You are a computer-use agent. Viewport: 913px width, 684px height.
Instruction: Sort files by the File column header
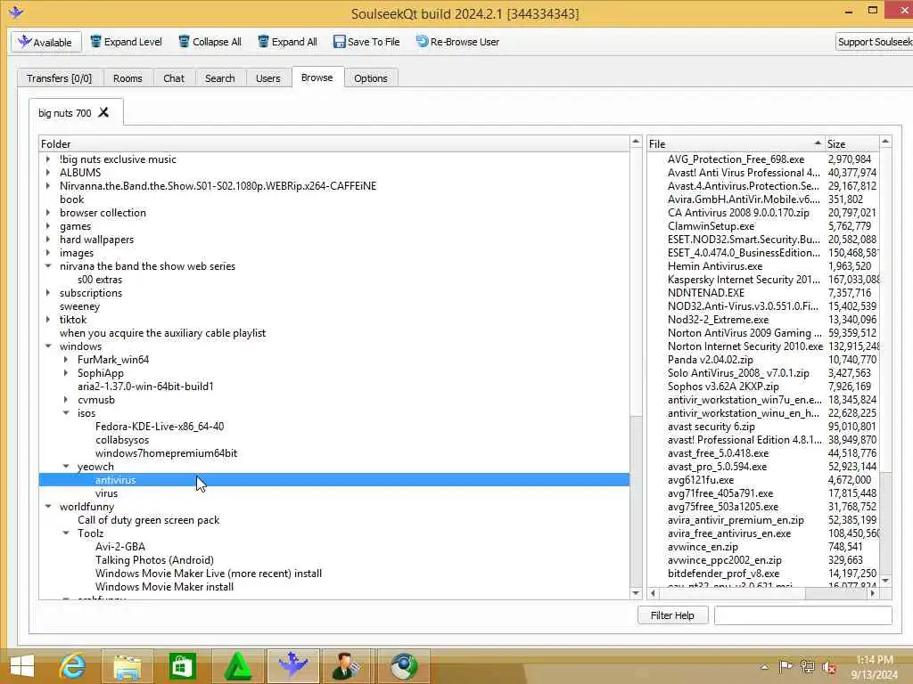(736, 143)
